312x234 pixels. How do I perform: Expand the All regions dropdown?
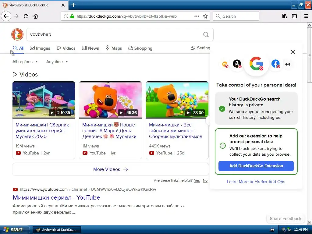(x=25, y=62)
